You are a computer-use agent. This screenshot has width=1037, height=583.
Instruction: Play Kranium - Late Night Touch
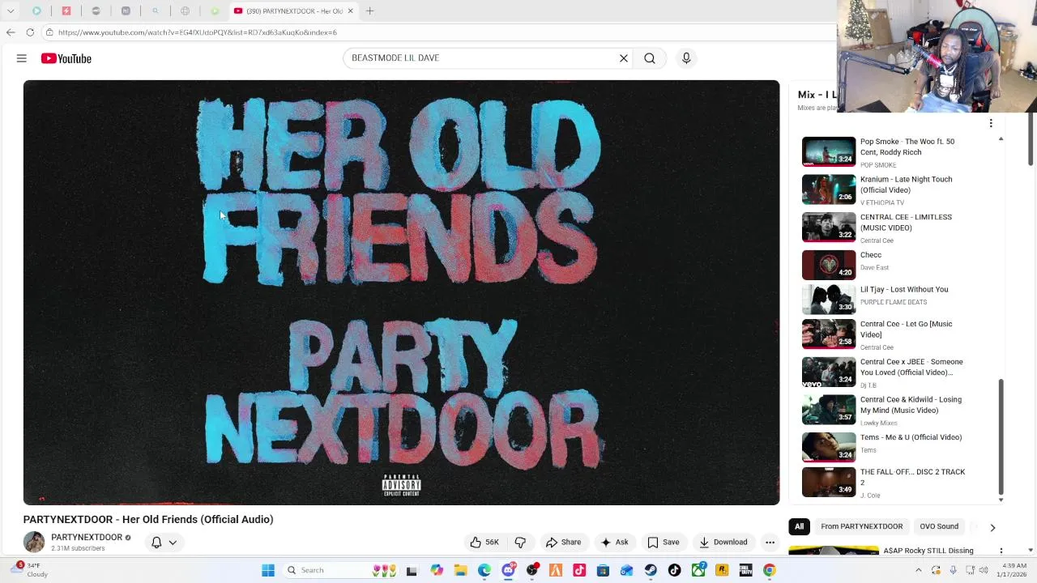[x=829, y=189]
